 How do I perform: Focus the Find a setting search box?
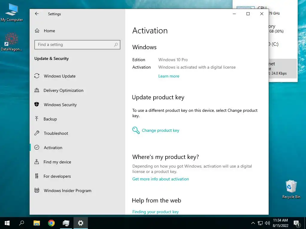point(77,45)
